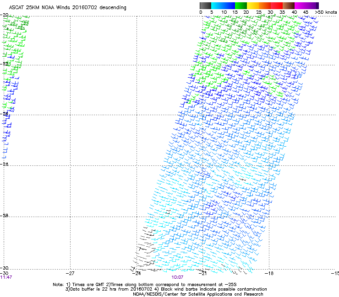
Task: Click the gray 0-5 knots color segment
Action: (x=205, y=5)
